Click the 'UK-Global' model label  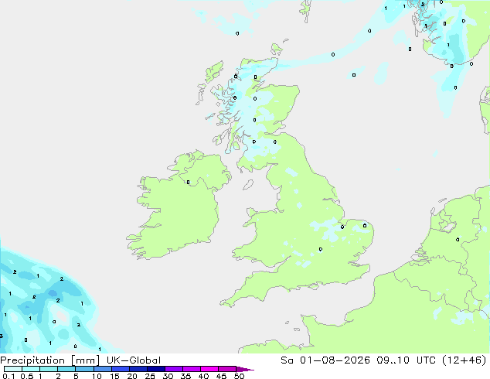click(x=134, y=360)
